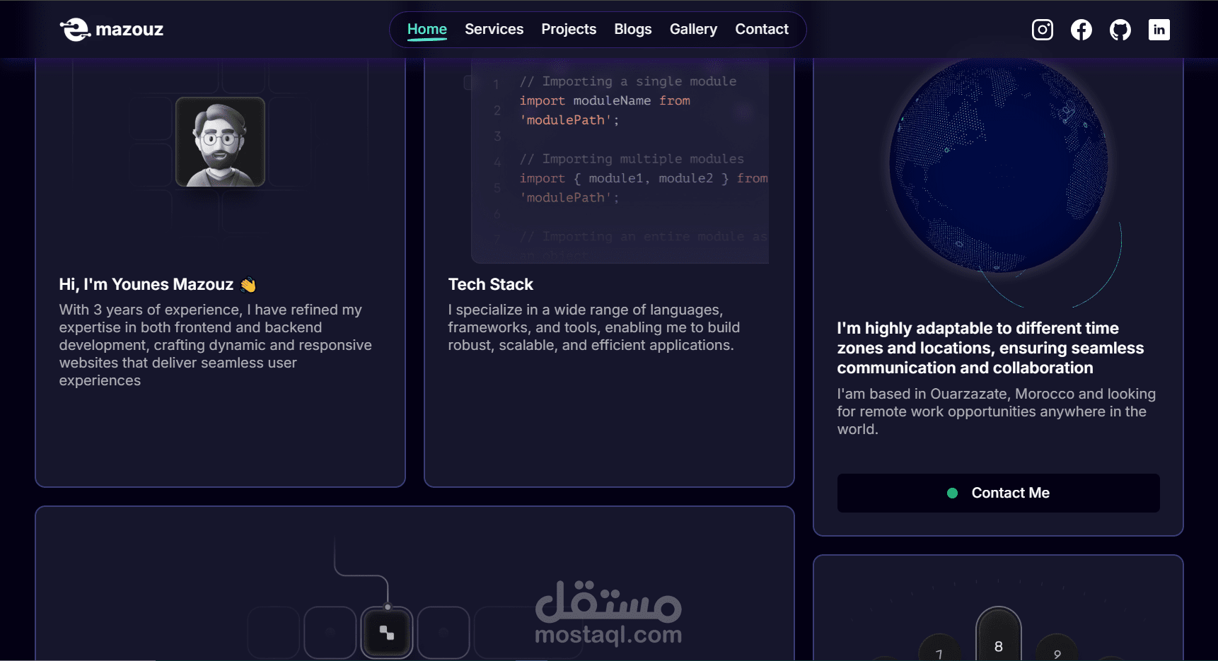Open the Instagram profile icon

tap(1043, 30)
